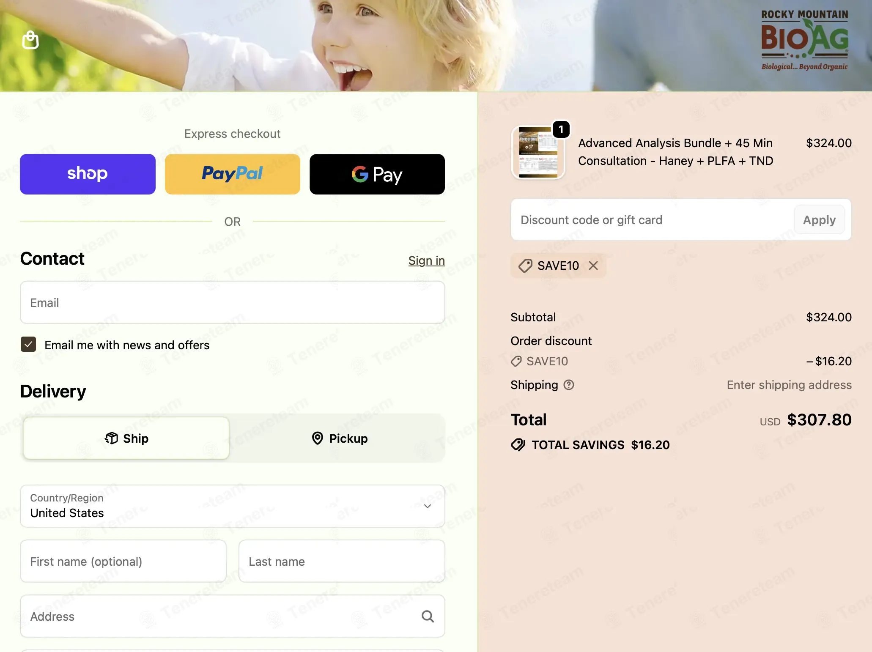Select the Ship delivery tab
The height and width of the screenshot is (652, 872).
click(126, 438)
